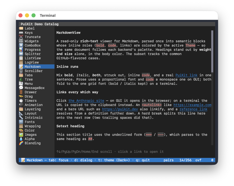This screenshot has width=234, height=186.
Task: Open the https://puikit.dev bare URL
Action: pos(120,109)
